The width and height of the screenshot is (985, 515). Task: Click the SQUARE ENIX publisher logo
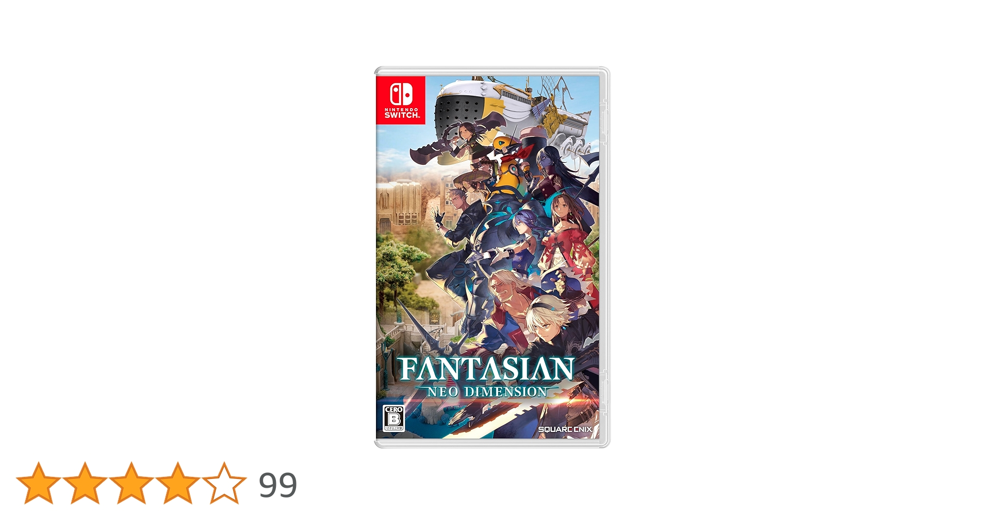click(x=565, y=429)
